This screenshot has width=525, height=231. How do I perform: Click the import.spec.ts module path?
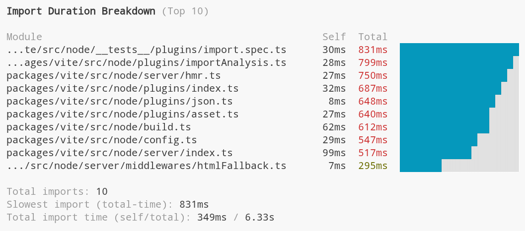point(147,50)
